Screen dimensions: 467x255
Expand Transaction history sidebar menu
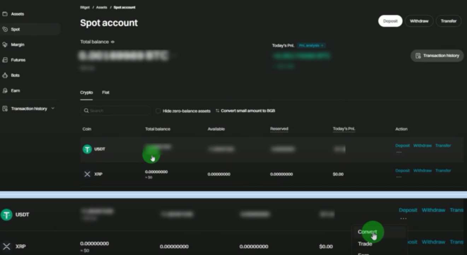pos(29,108)
